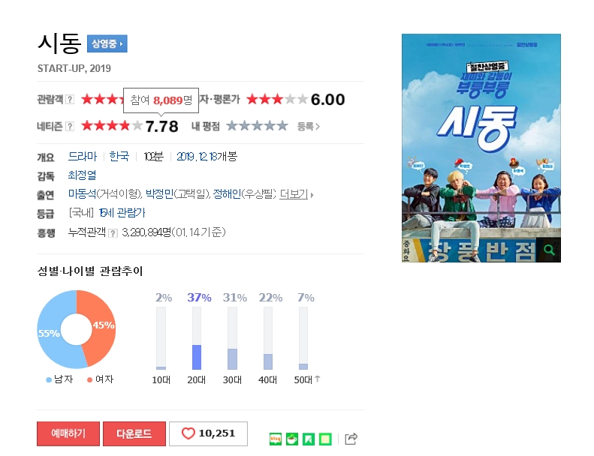
Task: Open the 드라마 genre link
Action: pos(83,157)
